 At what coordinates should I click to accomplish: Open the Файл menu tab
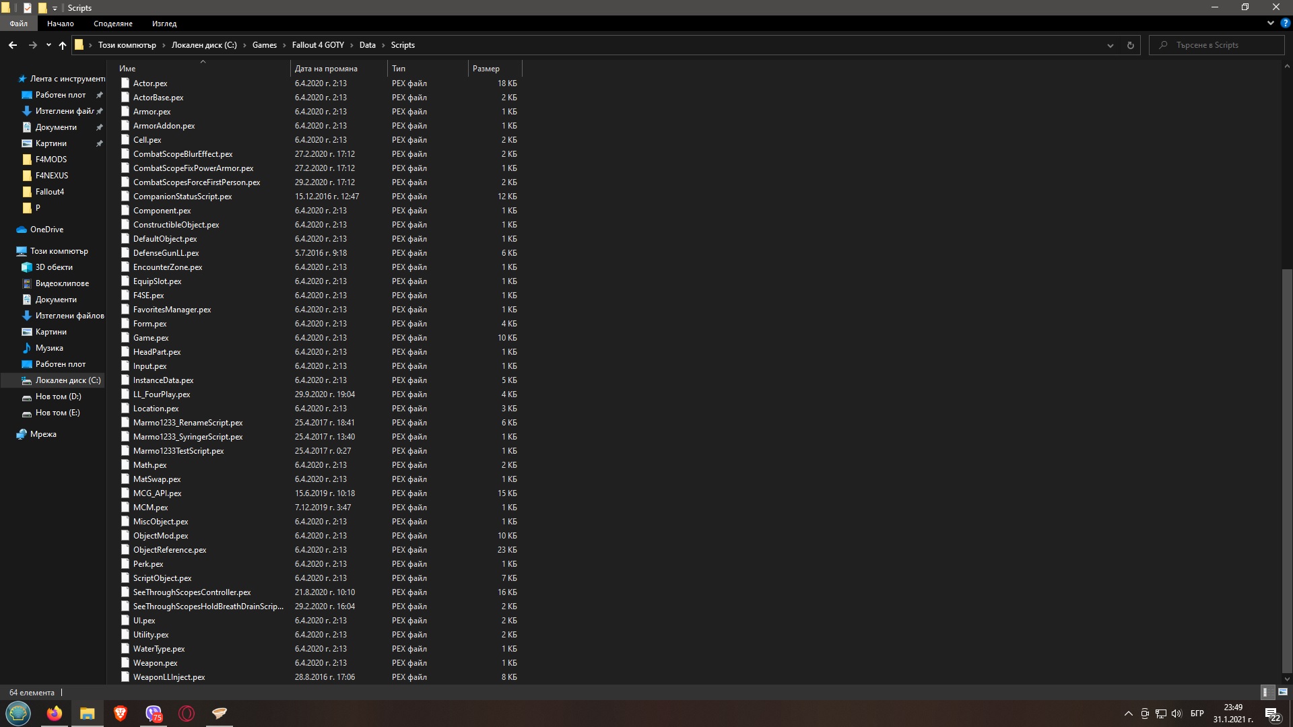coord(19,24)
